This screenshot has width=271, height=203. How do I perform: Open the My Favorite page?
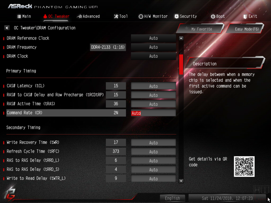pos(200,29)
